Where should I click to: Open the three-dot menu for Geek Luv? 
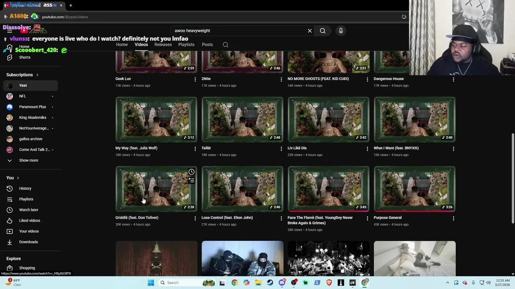tap(195, 79)
